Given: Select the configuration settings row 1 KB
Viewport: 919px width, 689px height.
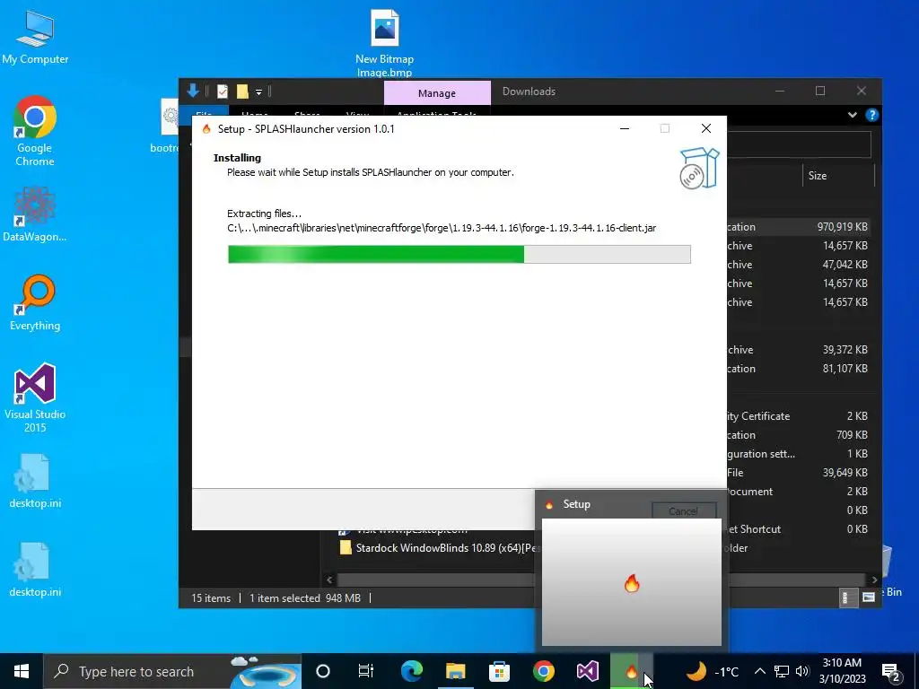Looking at the screenshot, I should pos(800,453).
